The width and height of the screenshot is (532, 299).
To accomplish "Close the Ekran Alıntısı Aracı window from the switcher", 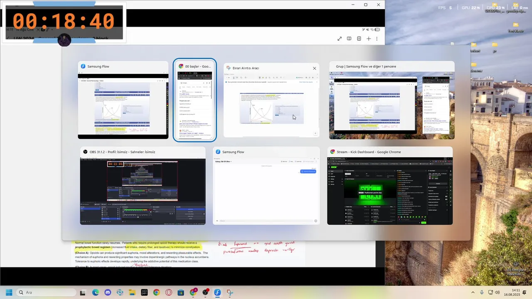I will (314, 68).
